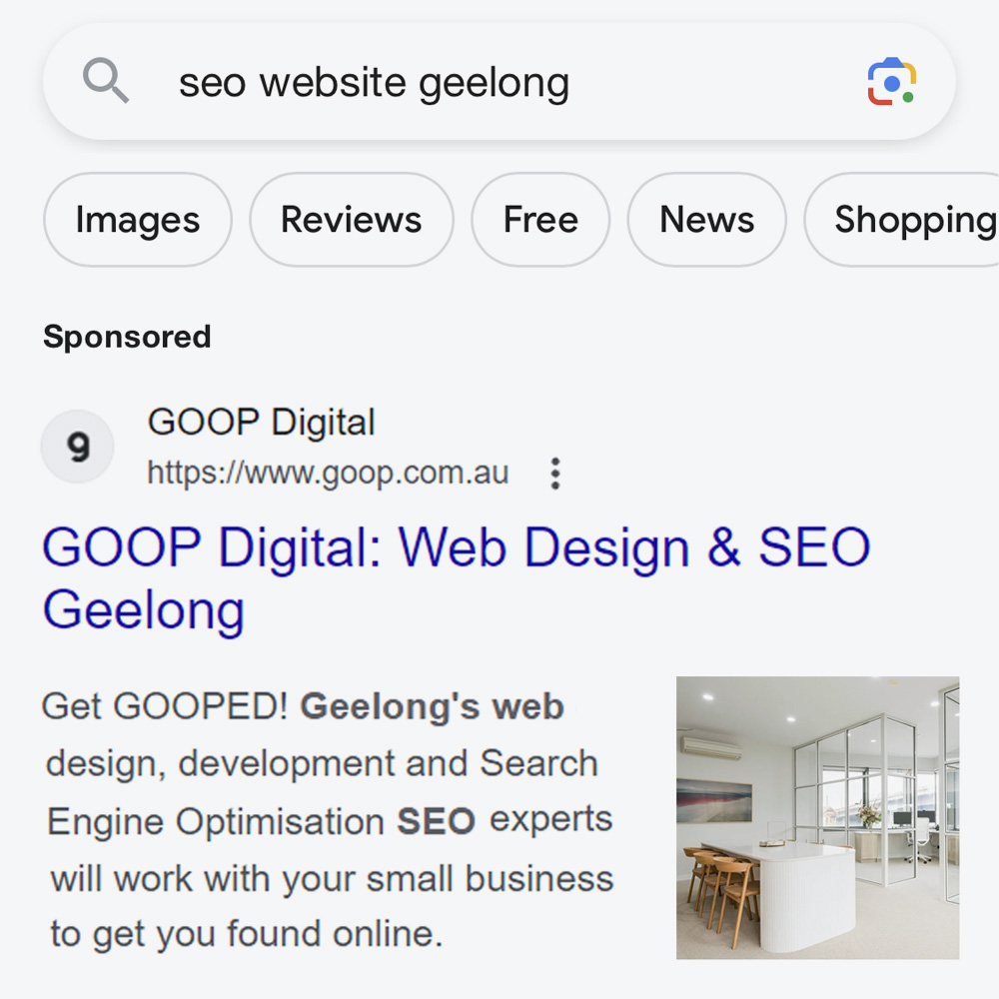Viewport: 999px width, 999px height.
Task: Open the GOOP Digital: Web Design link
Action: point(457,577)
